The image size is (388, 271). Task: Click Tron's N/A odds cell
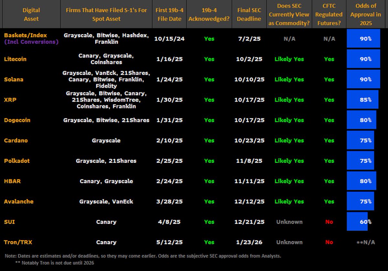[x=365, y=242]
